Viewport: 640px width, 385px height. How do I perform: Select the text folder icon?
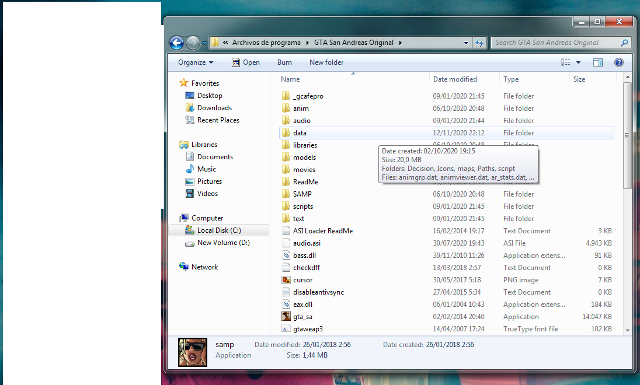[286, 218]
